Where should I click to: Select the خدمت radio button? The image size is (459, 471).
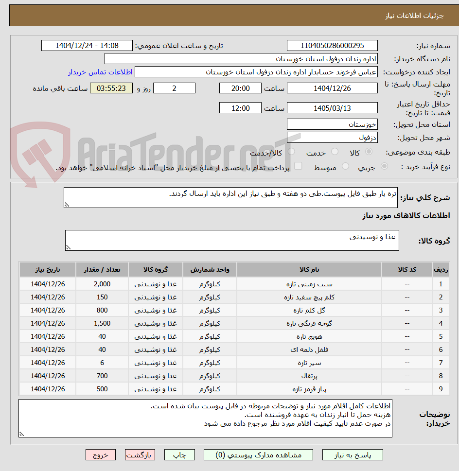(x=335, y=152)
